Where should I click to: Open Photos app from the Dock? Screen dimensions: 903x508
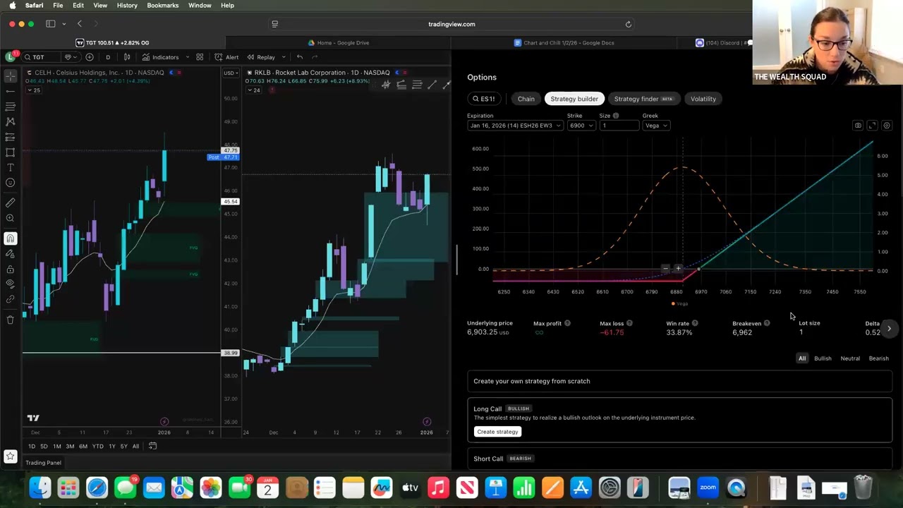click(211, 488)
